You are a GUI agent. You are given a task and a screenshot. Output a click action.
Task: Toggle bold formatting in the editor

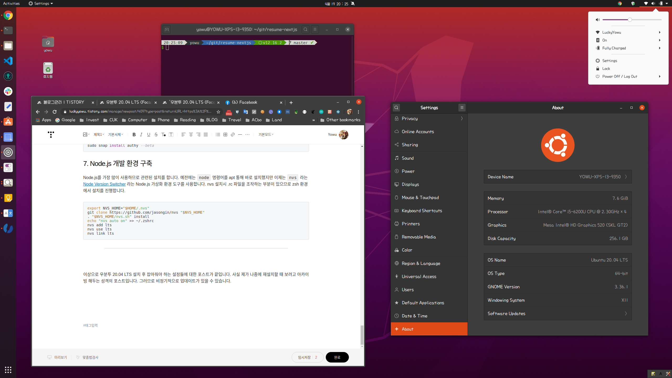tap(134, 135)
